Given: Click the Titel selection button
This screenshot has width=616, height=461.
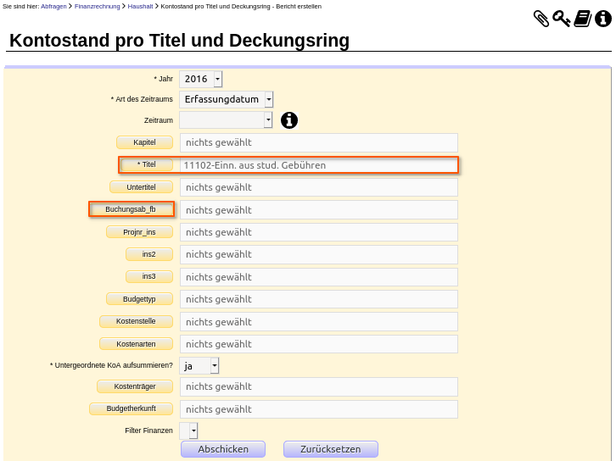Looking at the screenshot, I should [147, 164].
